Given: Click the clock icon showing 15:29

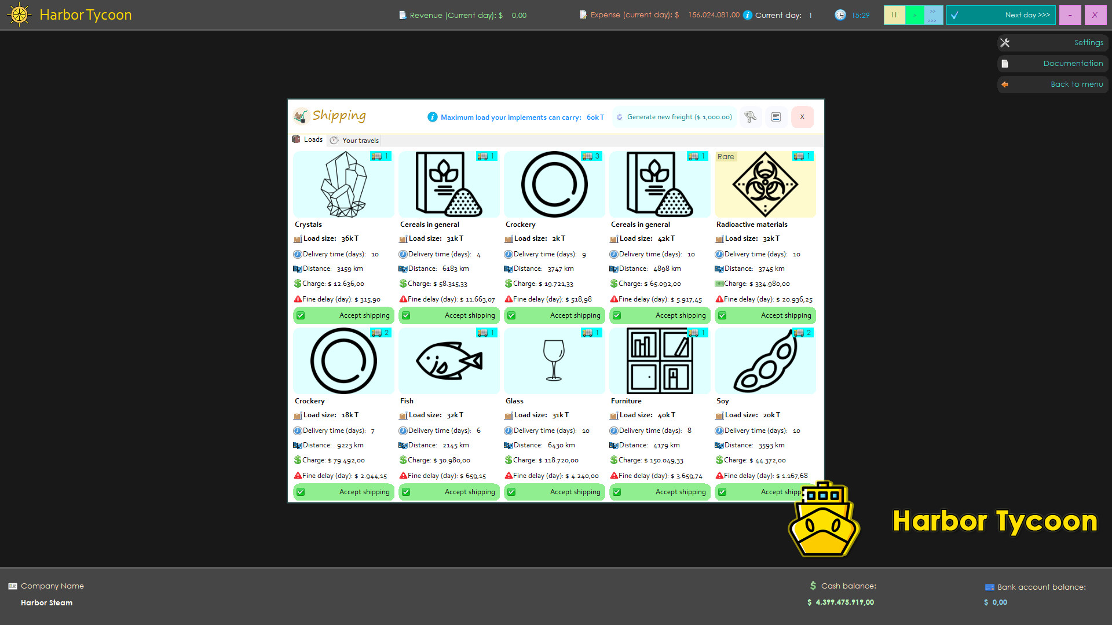Looking at the screenshot, I should (839, 14).
